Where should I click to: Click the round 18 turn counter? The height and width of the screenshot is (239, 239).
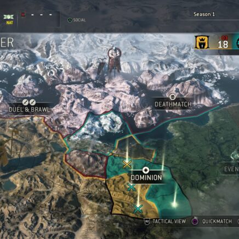click(223, 44)
